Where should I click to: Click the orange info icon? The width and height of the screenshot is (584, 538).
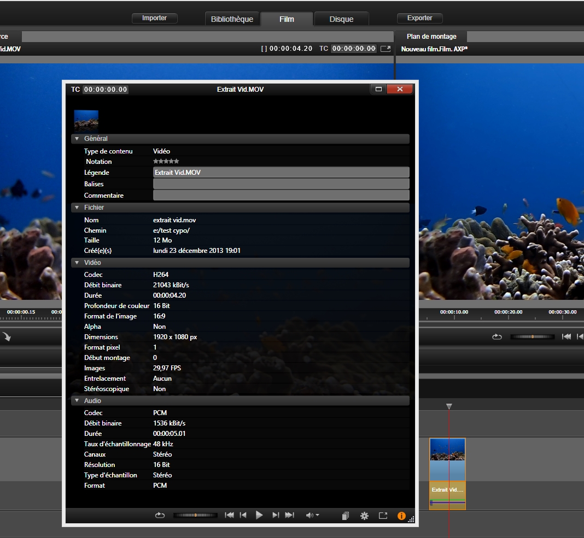click(401, 516)
